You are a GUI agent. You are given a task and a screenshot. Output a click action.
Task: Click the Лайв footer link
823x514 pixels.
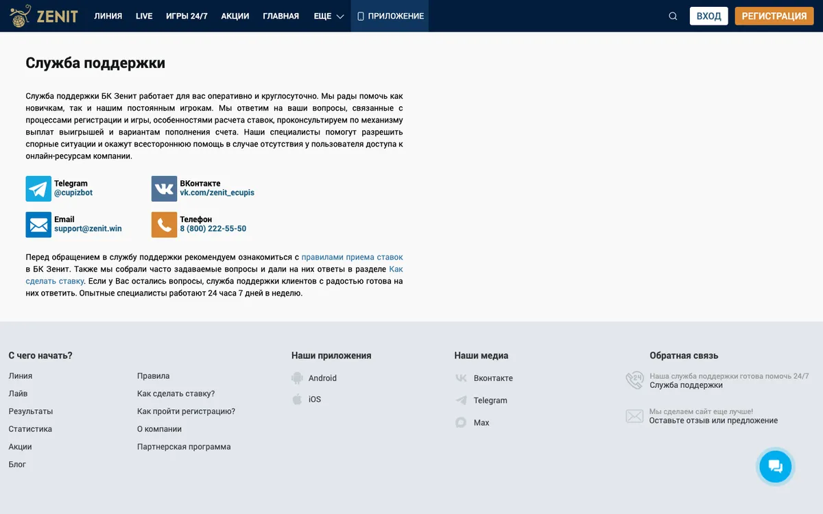pos(19,394)
